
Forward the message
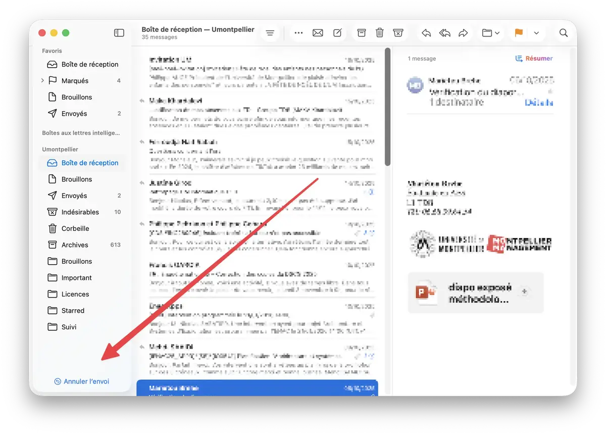pyautogui.click(x=463, y=32)
